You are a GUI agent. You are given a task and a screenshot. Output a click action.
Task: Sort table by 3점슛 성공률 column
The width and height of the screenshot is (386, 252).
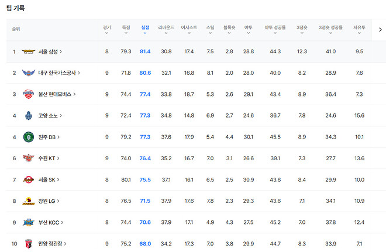330,30
